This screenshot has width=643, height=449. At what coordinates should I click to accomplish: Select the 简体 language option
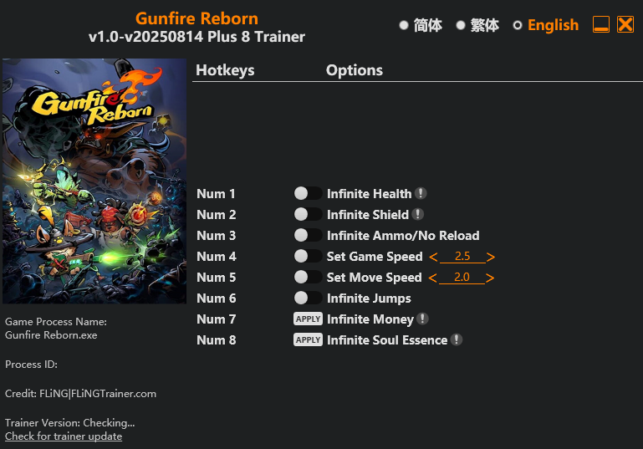(x=421, y=25)
